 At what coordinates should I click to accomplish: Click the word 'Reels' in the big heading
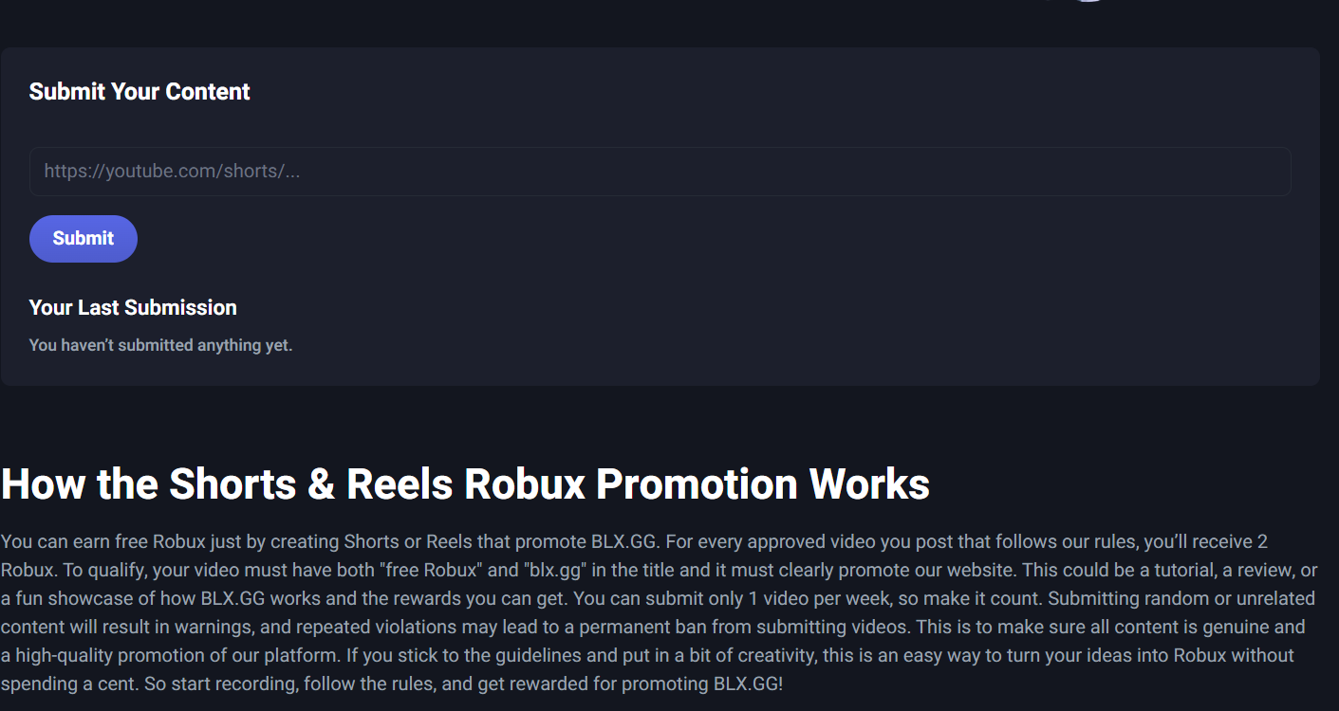tap(398, 483)
